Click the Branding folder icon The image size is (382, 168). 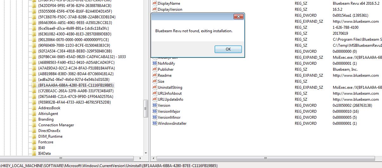tap(34, 119)
